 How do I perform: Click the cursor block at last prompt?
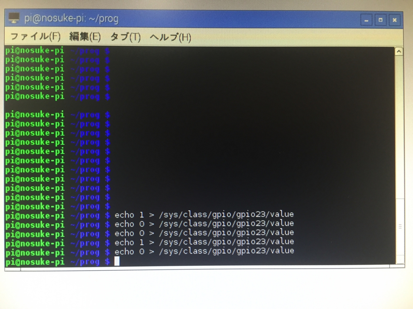tap(117, 261)
